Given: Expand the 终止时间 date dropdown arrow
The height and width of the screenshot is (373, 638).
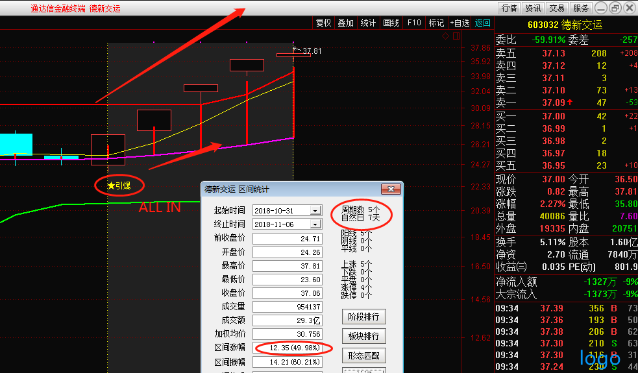Looking at the screenshot, I should coord(315,224).
